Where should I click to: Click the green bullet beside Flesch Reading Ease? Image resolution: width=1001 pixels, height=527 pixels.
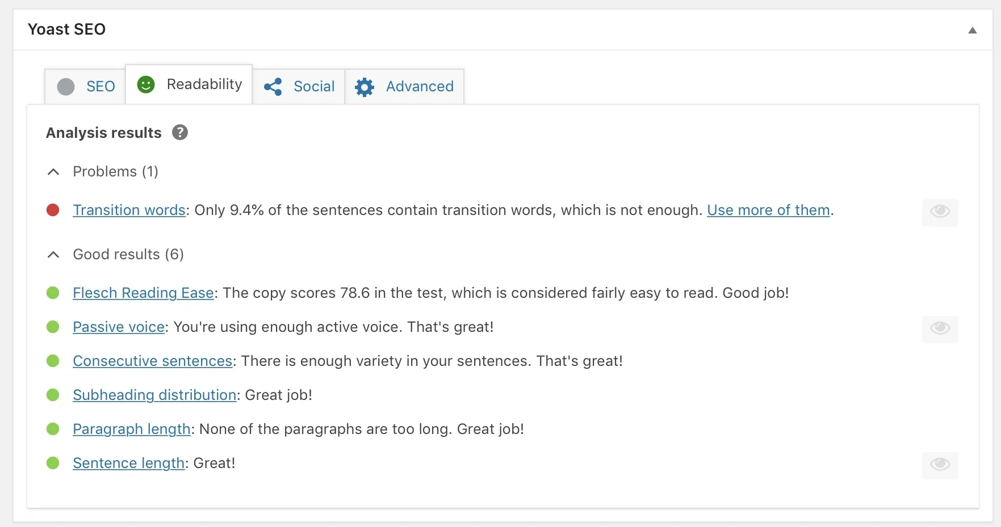53,293
